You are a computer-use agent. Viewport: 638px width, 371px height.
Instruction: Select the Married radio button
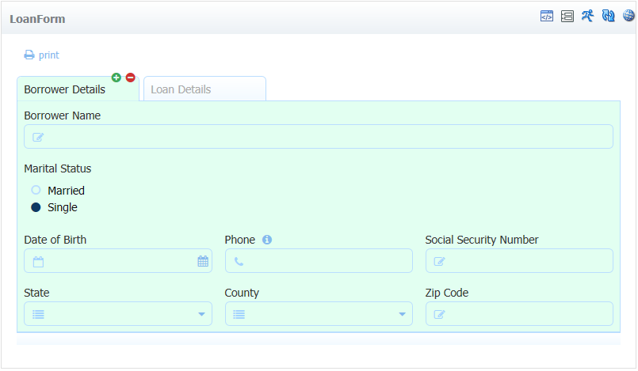(36, 190)
